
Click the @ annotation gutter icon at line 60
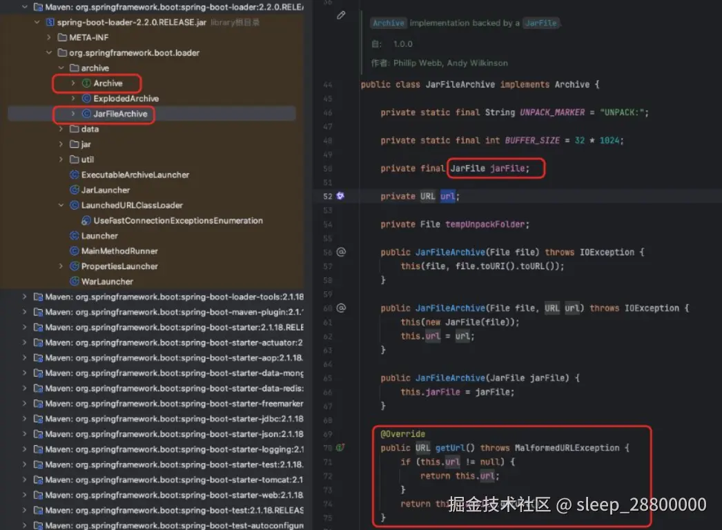(x=341, y=308)
